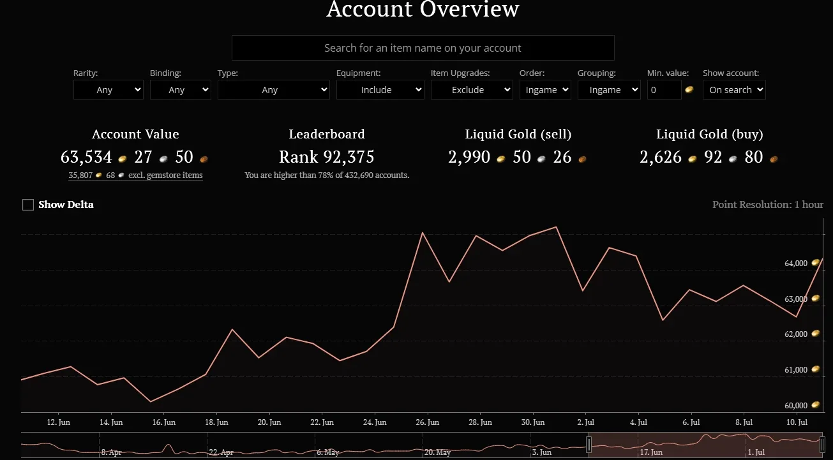Click the copper coin icon in Account Value

click(204, 158)
